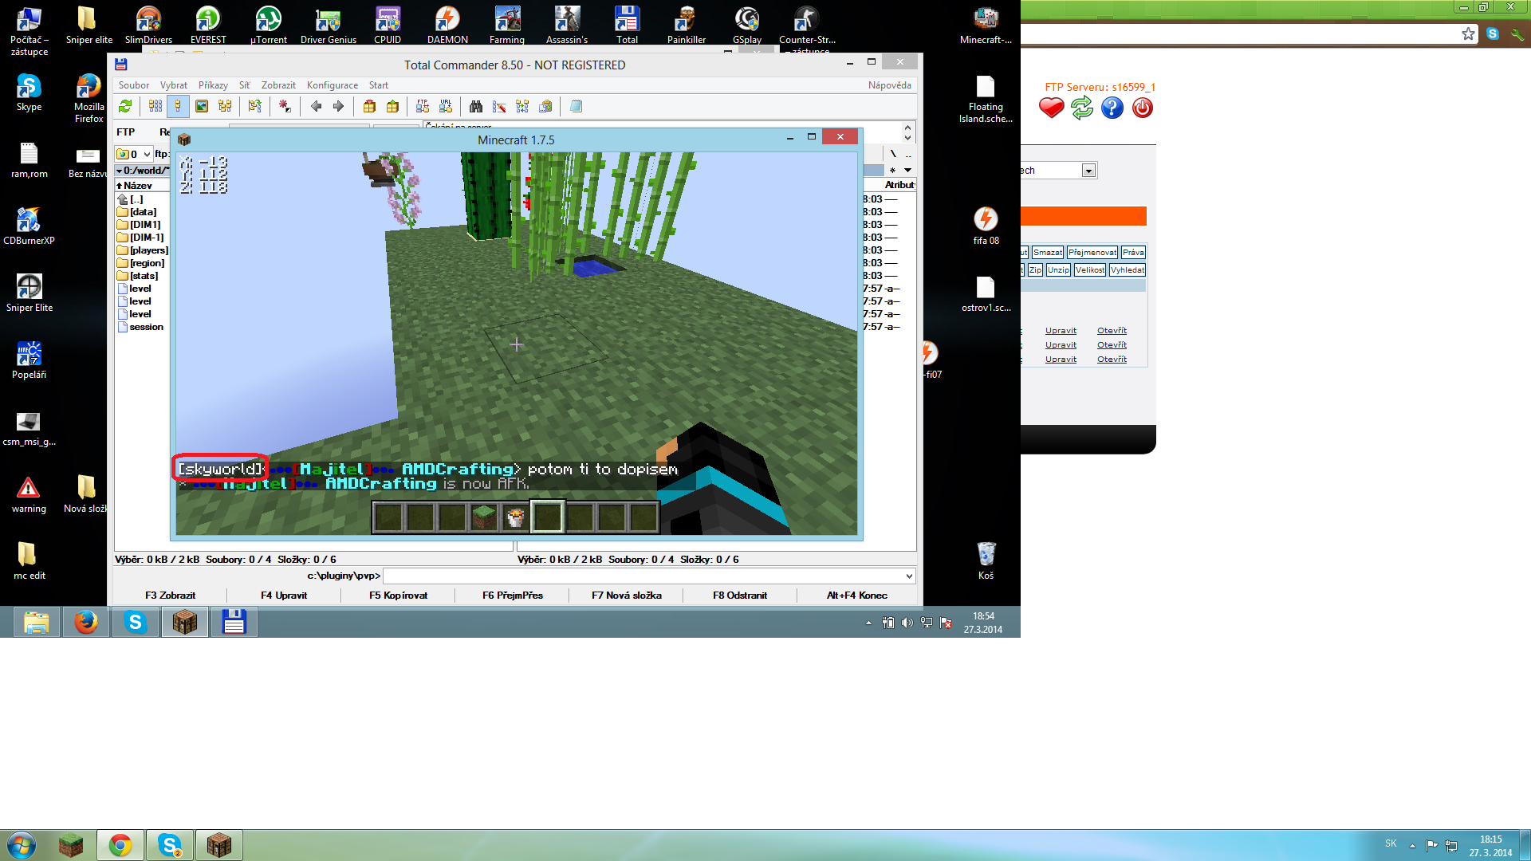Click the blue question mark help icon
Viewport: 1531px width, 861px height.
[x=1112, y=108]
